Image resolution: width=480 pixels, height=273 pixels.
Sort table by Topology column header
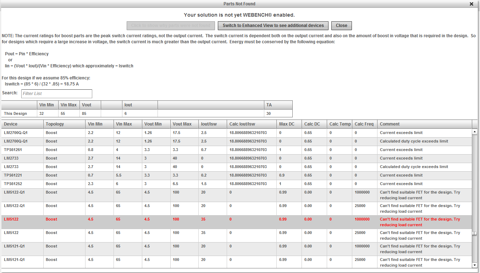[64, 124]
